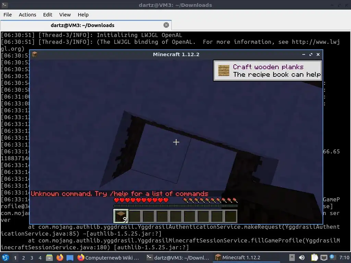This screenshot has height=263, width=351.
Task: Click the blue desktop icon in quick launch
Action: tap(70, 258)
